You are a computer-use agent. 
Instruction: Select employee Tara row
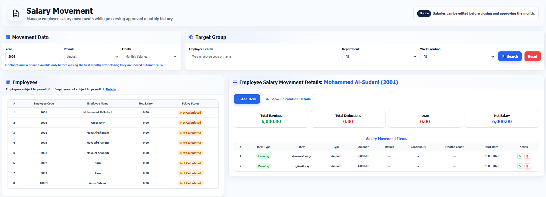point(113,173)
